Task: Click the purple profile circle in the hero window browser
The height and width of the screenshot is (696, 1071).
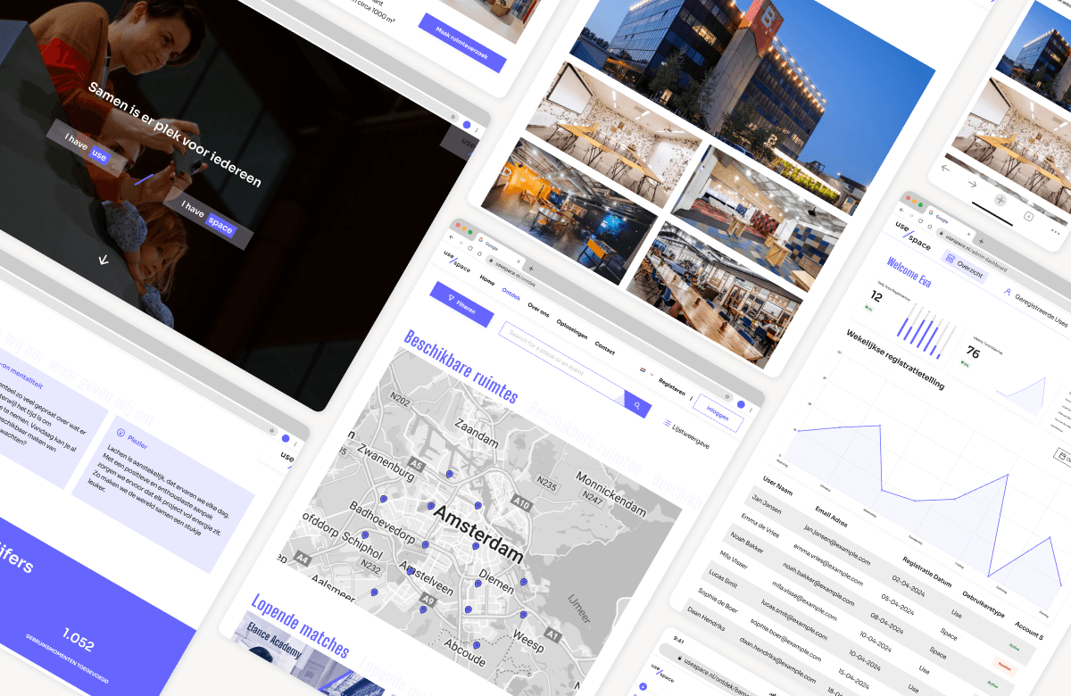Action: [x=467, y=124]
